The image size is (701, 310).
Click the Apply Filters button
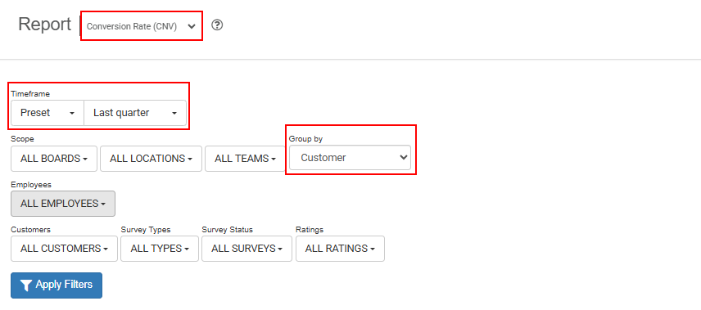pyautogui.click(x=57, y=285)
